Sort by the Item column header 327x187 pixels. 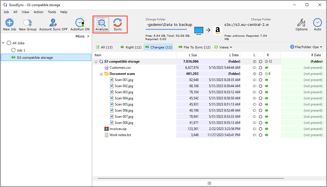[135, 55]
